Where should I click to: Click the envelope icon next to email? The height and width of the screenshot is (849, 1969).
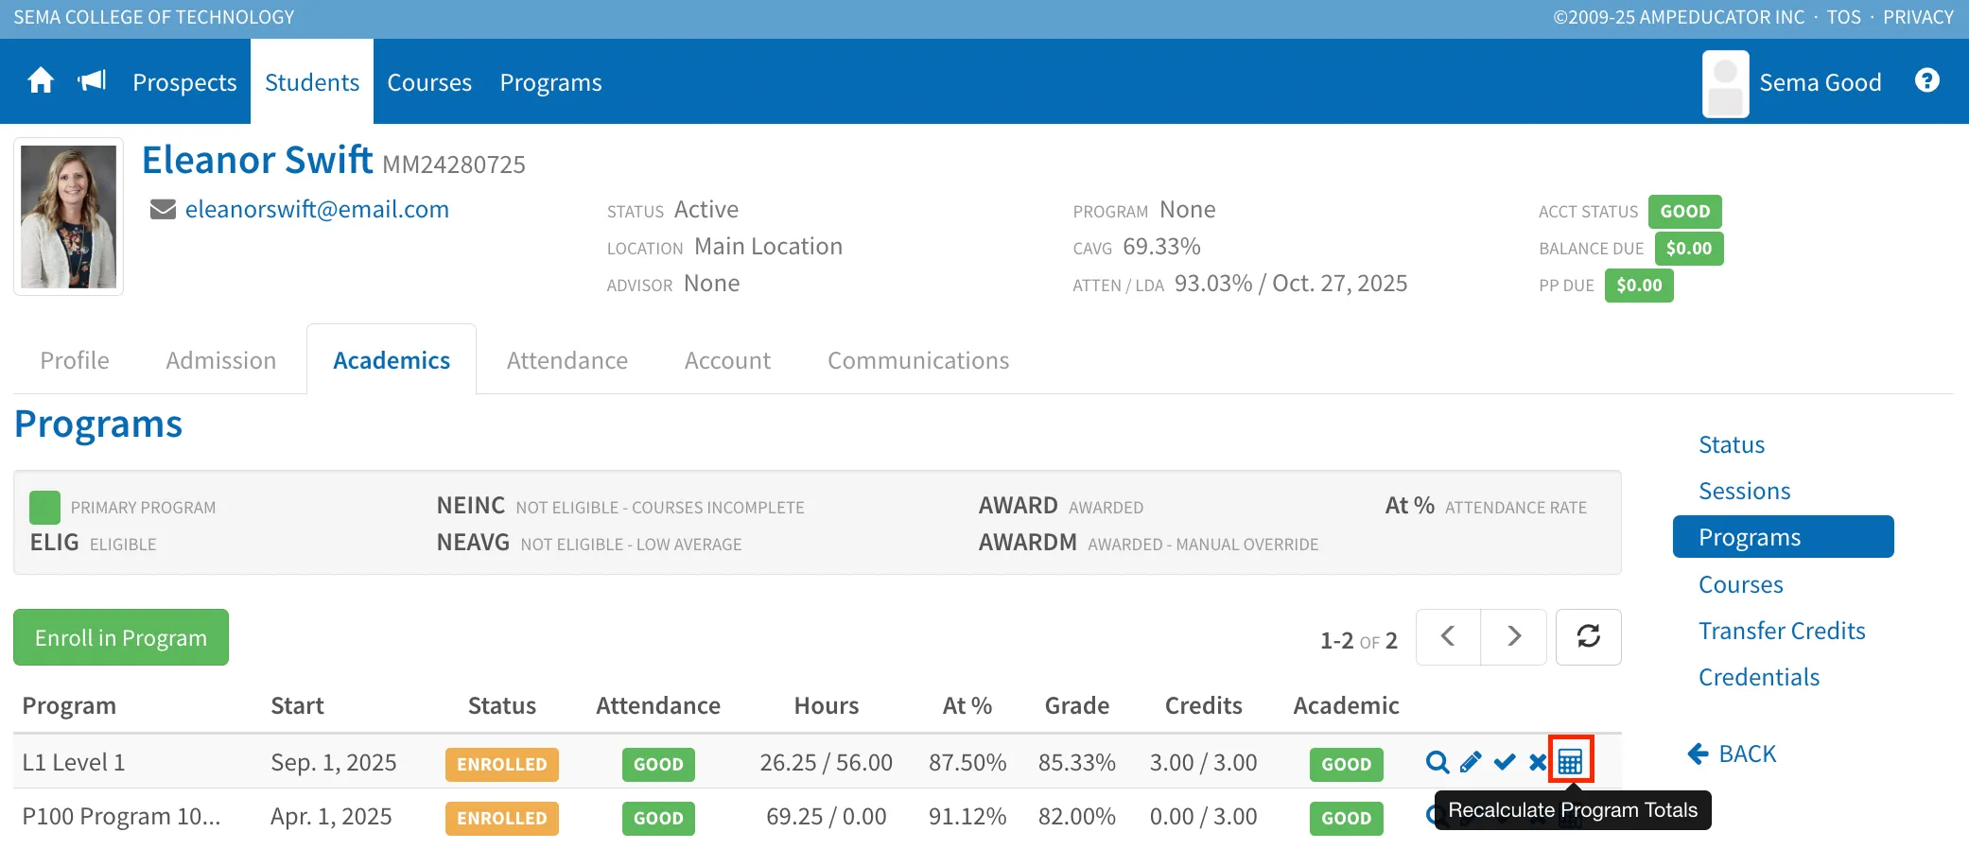(x=163, y=209)
